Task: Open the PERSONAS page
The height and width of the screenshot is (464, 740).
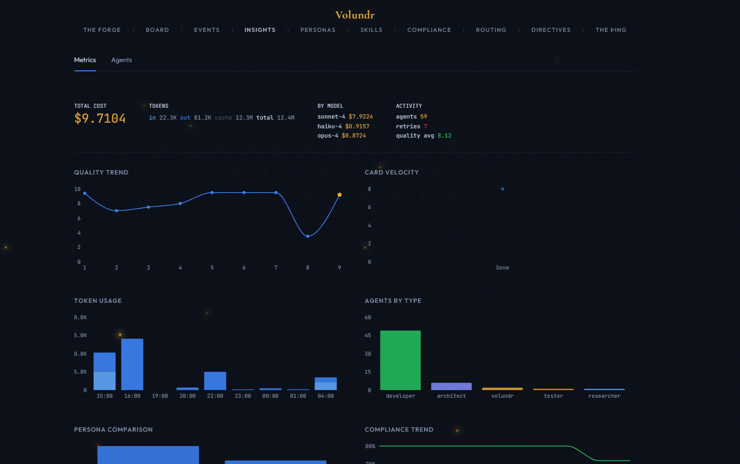Action: 318,30
